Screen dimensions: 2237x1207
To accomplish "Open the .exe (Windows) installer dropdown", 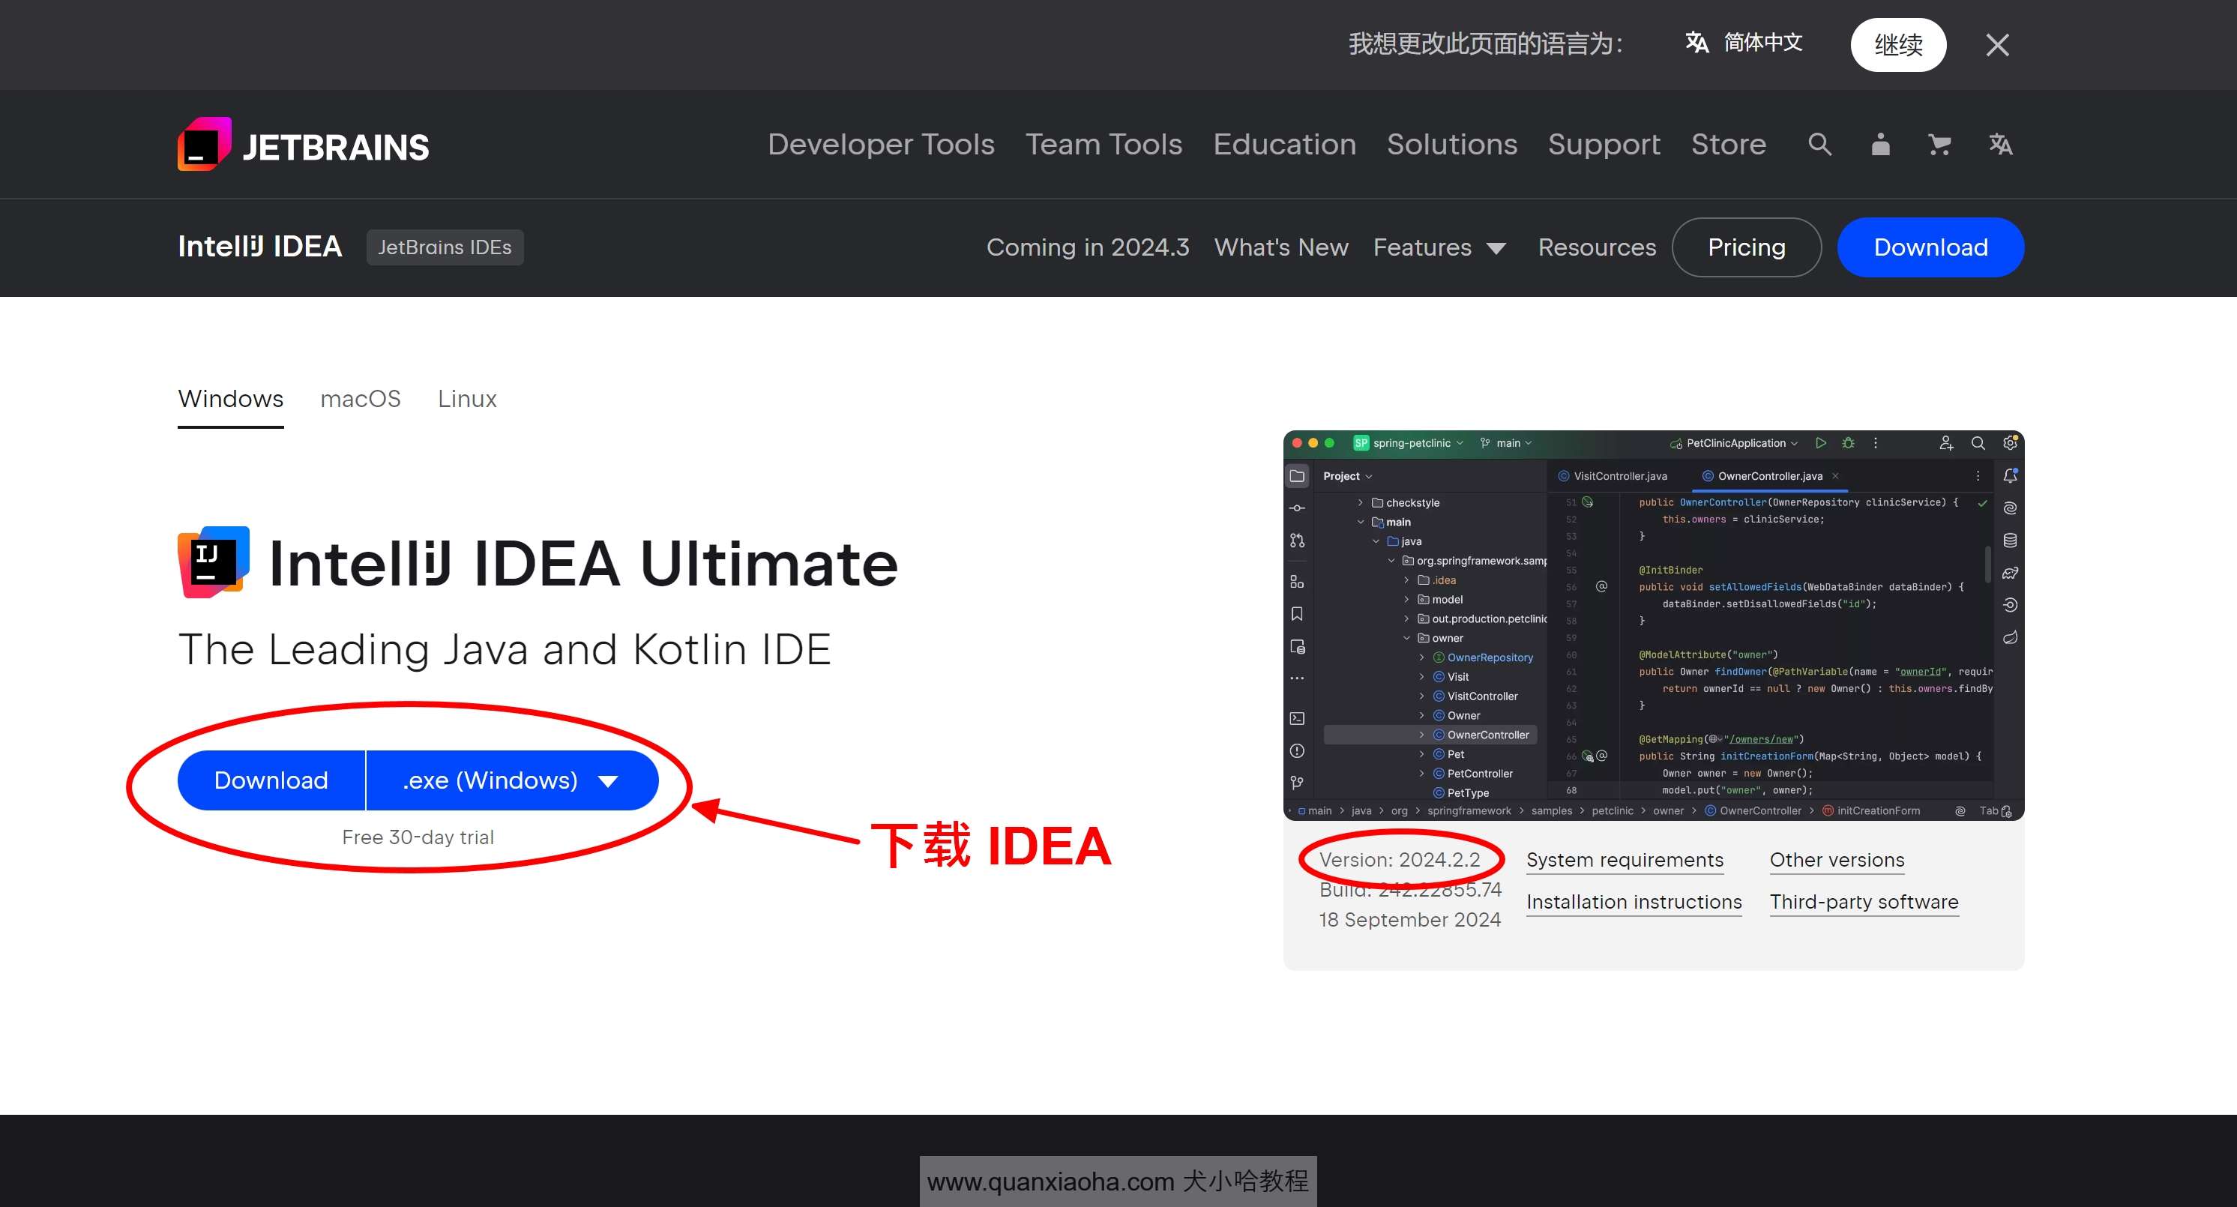I will (x=512, y=780).
